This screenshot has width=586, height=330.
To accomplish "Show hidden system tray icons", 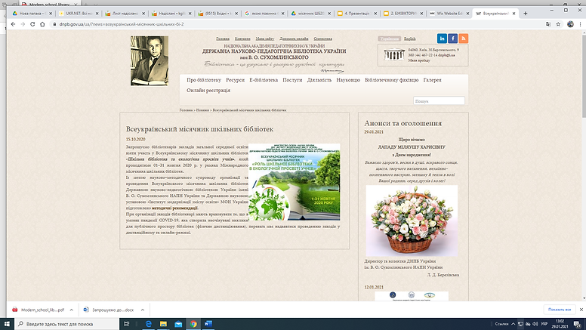I will 513,324.
